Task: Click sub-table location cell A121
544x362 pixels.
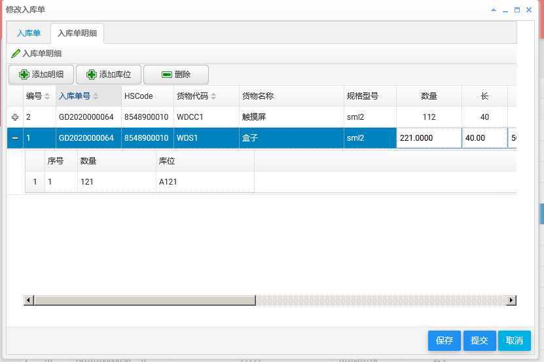Action: pyautogui.click(x=205, y=182)
